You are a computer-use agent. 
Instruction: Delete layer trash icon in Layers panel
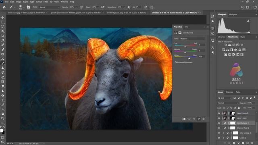pyautogui.click(x=252, y=143)
